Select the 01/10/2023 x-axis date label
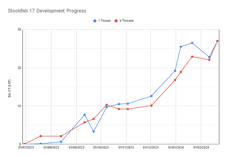Viewport: 227px width, 157px height. pyautogui.click(x=101, y=148)
